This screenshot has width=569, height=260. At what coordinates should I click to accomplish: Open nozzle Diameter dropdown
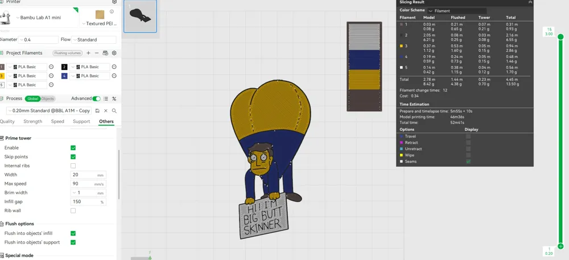[38, 40]
